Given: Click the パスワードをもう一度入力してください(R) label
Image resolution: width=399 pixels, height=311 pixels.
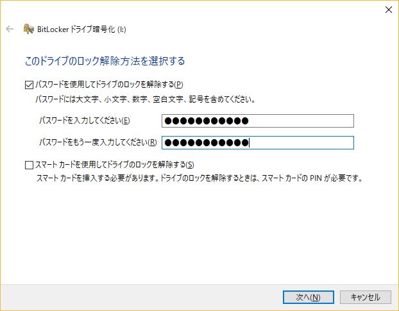Looking at the screenshot, I should pos(98,142).
